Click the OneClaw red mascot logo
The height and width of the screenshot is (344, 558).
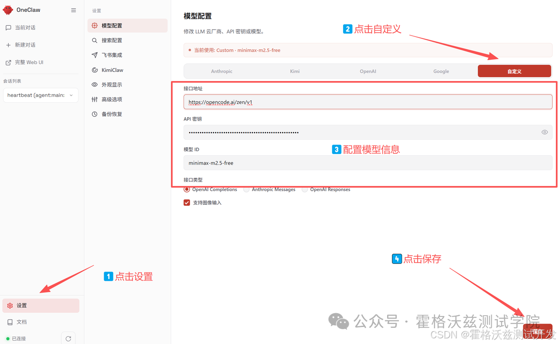[8, 10]
